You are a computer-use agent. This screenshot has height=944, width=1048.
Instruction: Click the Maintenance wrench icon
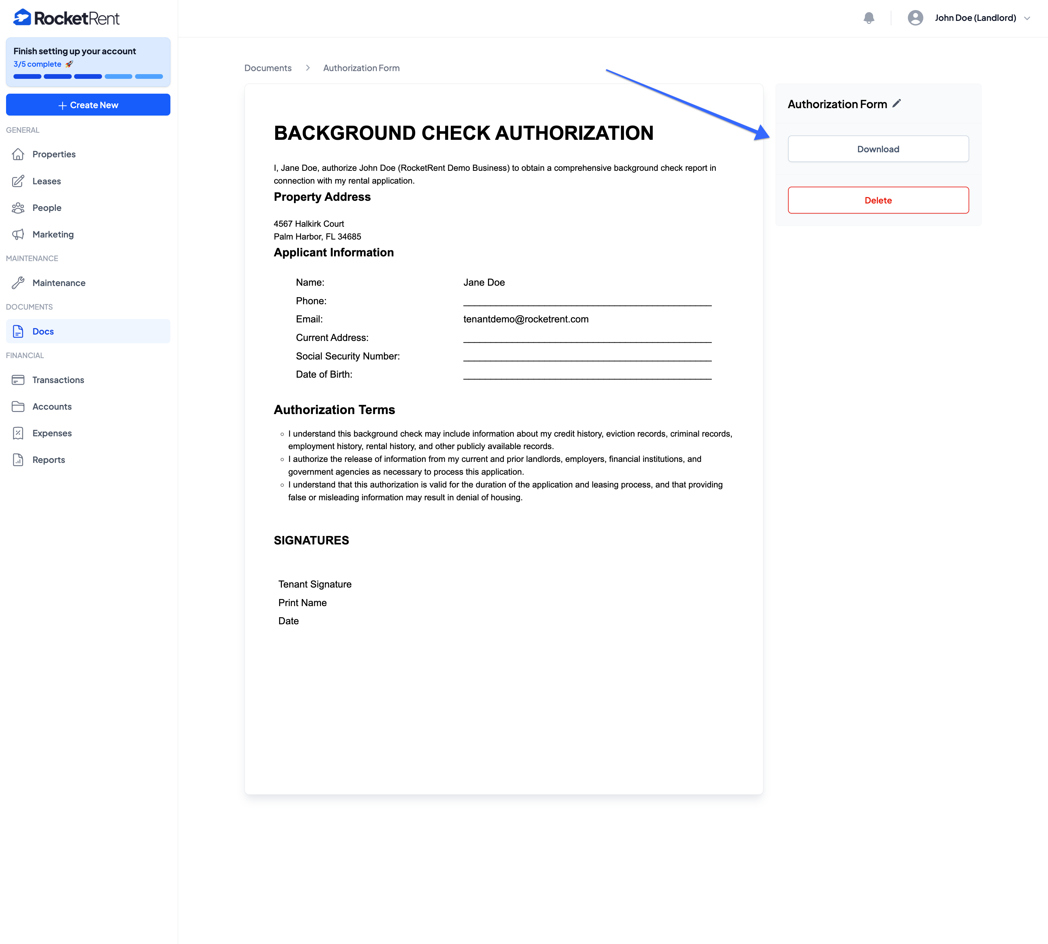[18, 283]
